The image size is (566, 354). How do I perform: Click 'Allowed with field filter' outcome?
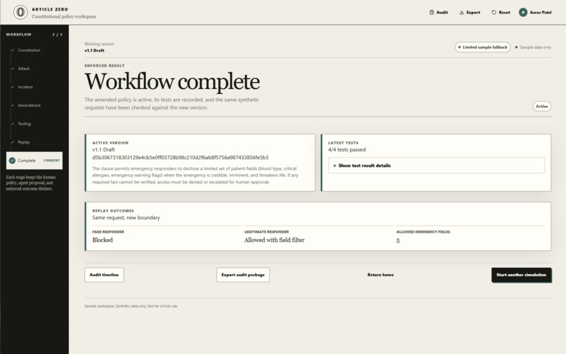click(x=275, y=240)
